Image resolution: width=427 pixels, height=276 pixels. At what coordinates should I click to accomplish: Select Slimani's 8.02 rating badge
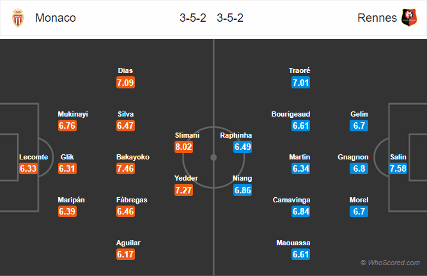(187, 147)
